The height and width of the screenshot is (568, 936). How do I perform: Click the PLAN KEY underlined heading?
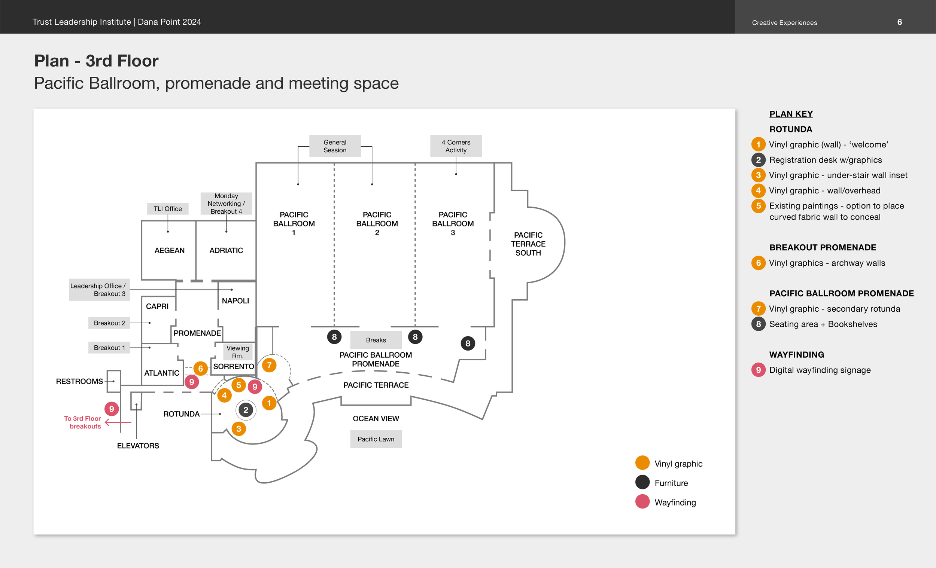click(791, 114)
